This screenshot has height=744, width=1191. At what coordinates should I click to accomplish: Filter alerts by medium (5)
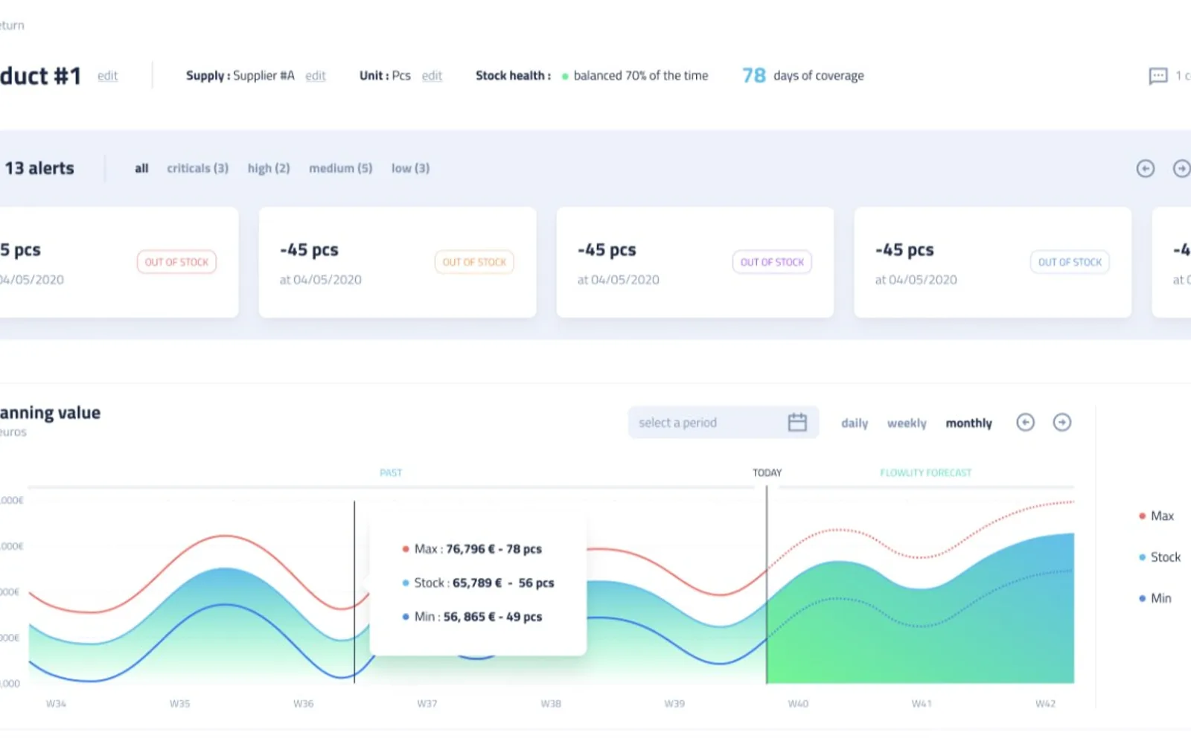pyautogui.click(x=341, y=168)
